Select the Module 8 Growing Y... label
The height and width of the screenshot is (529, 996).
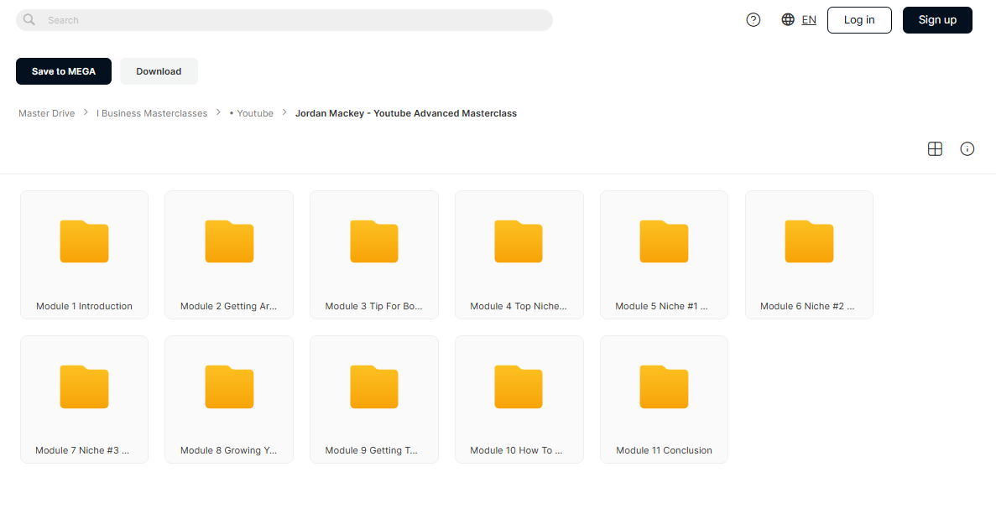(x=229, y=450)
